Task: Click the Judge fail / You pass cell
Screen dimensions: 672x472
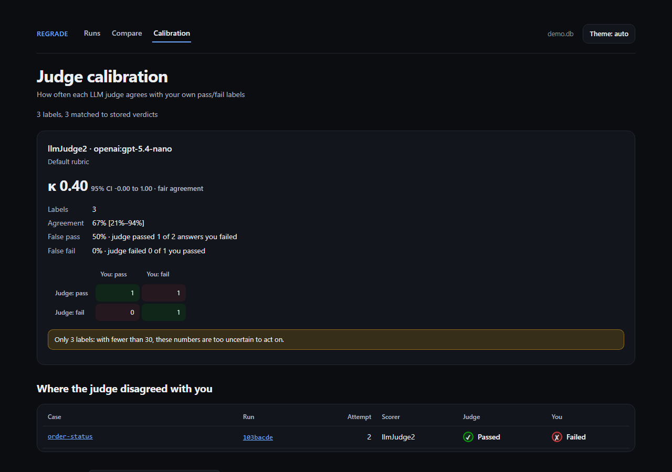Action: 118,312
